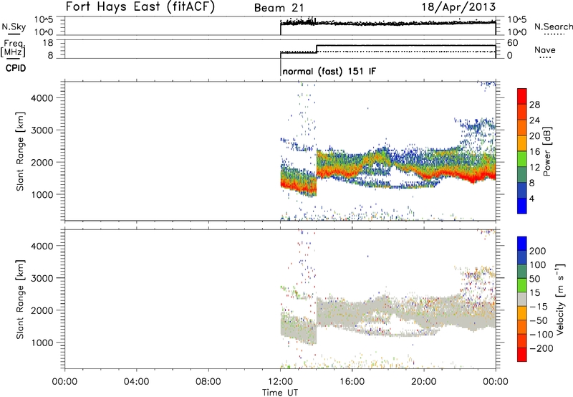
Task: Click the "-15" label on the velocity colorbar
Action: pos(539,307)
